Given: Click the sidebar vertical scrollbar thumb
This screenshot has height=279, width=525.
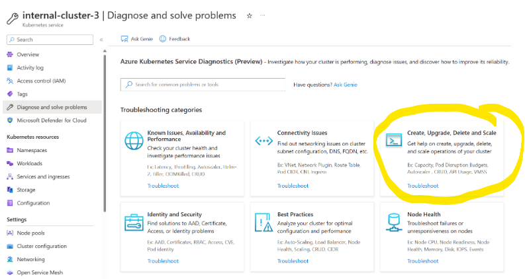Looking at the screenshot, I should (105, 134).
